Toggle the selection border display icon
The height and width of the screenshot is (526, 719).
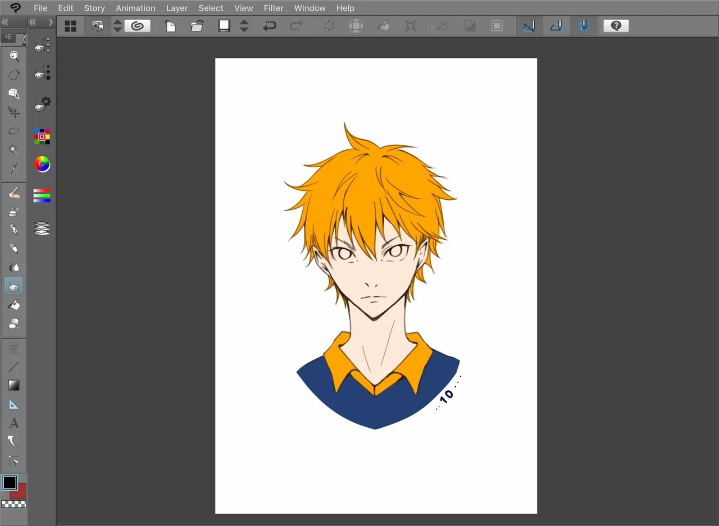[x=497, y=26]
